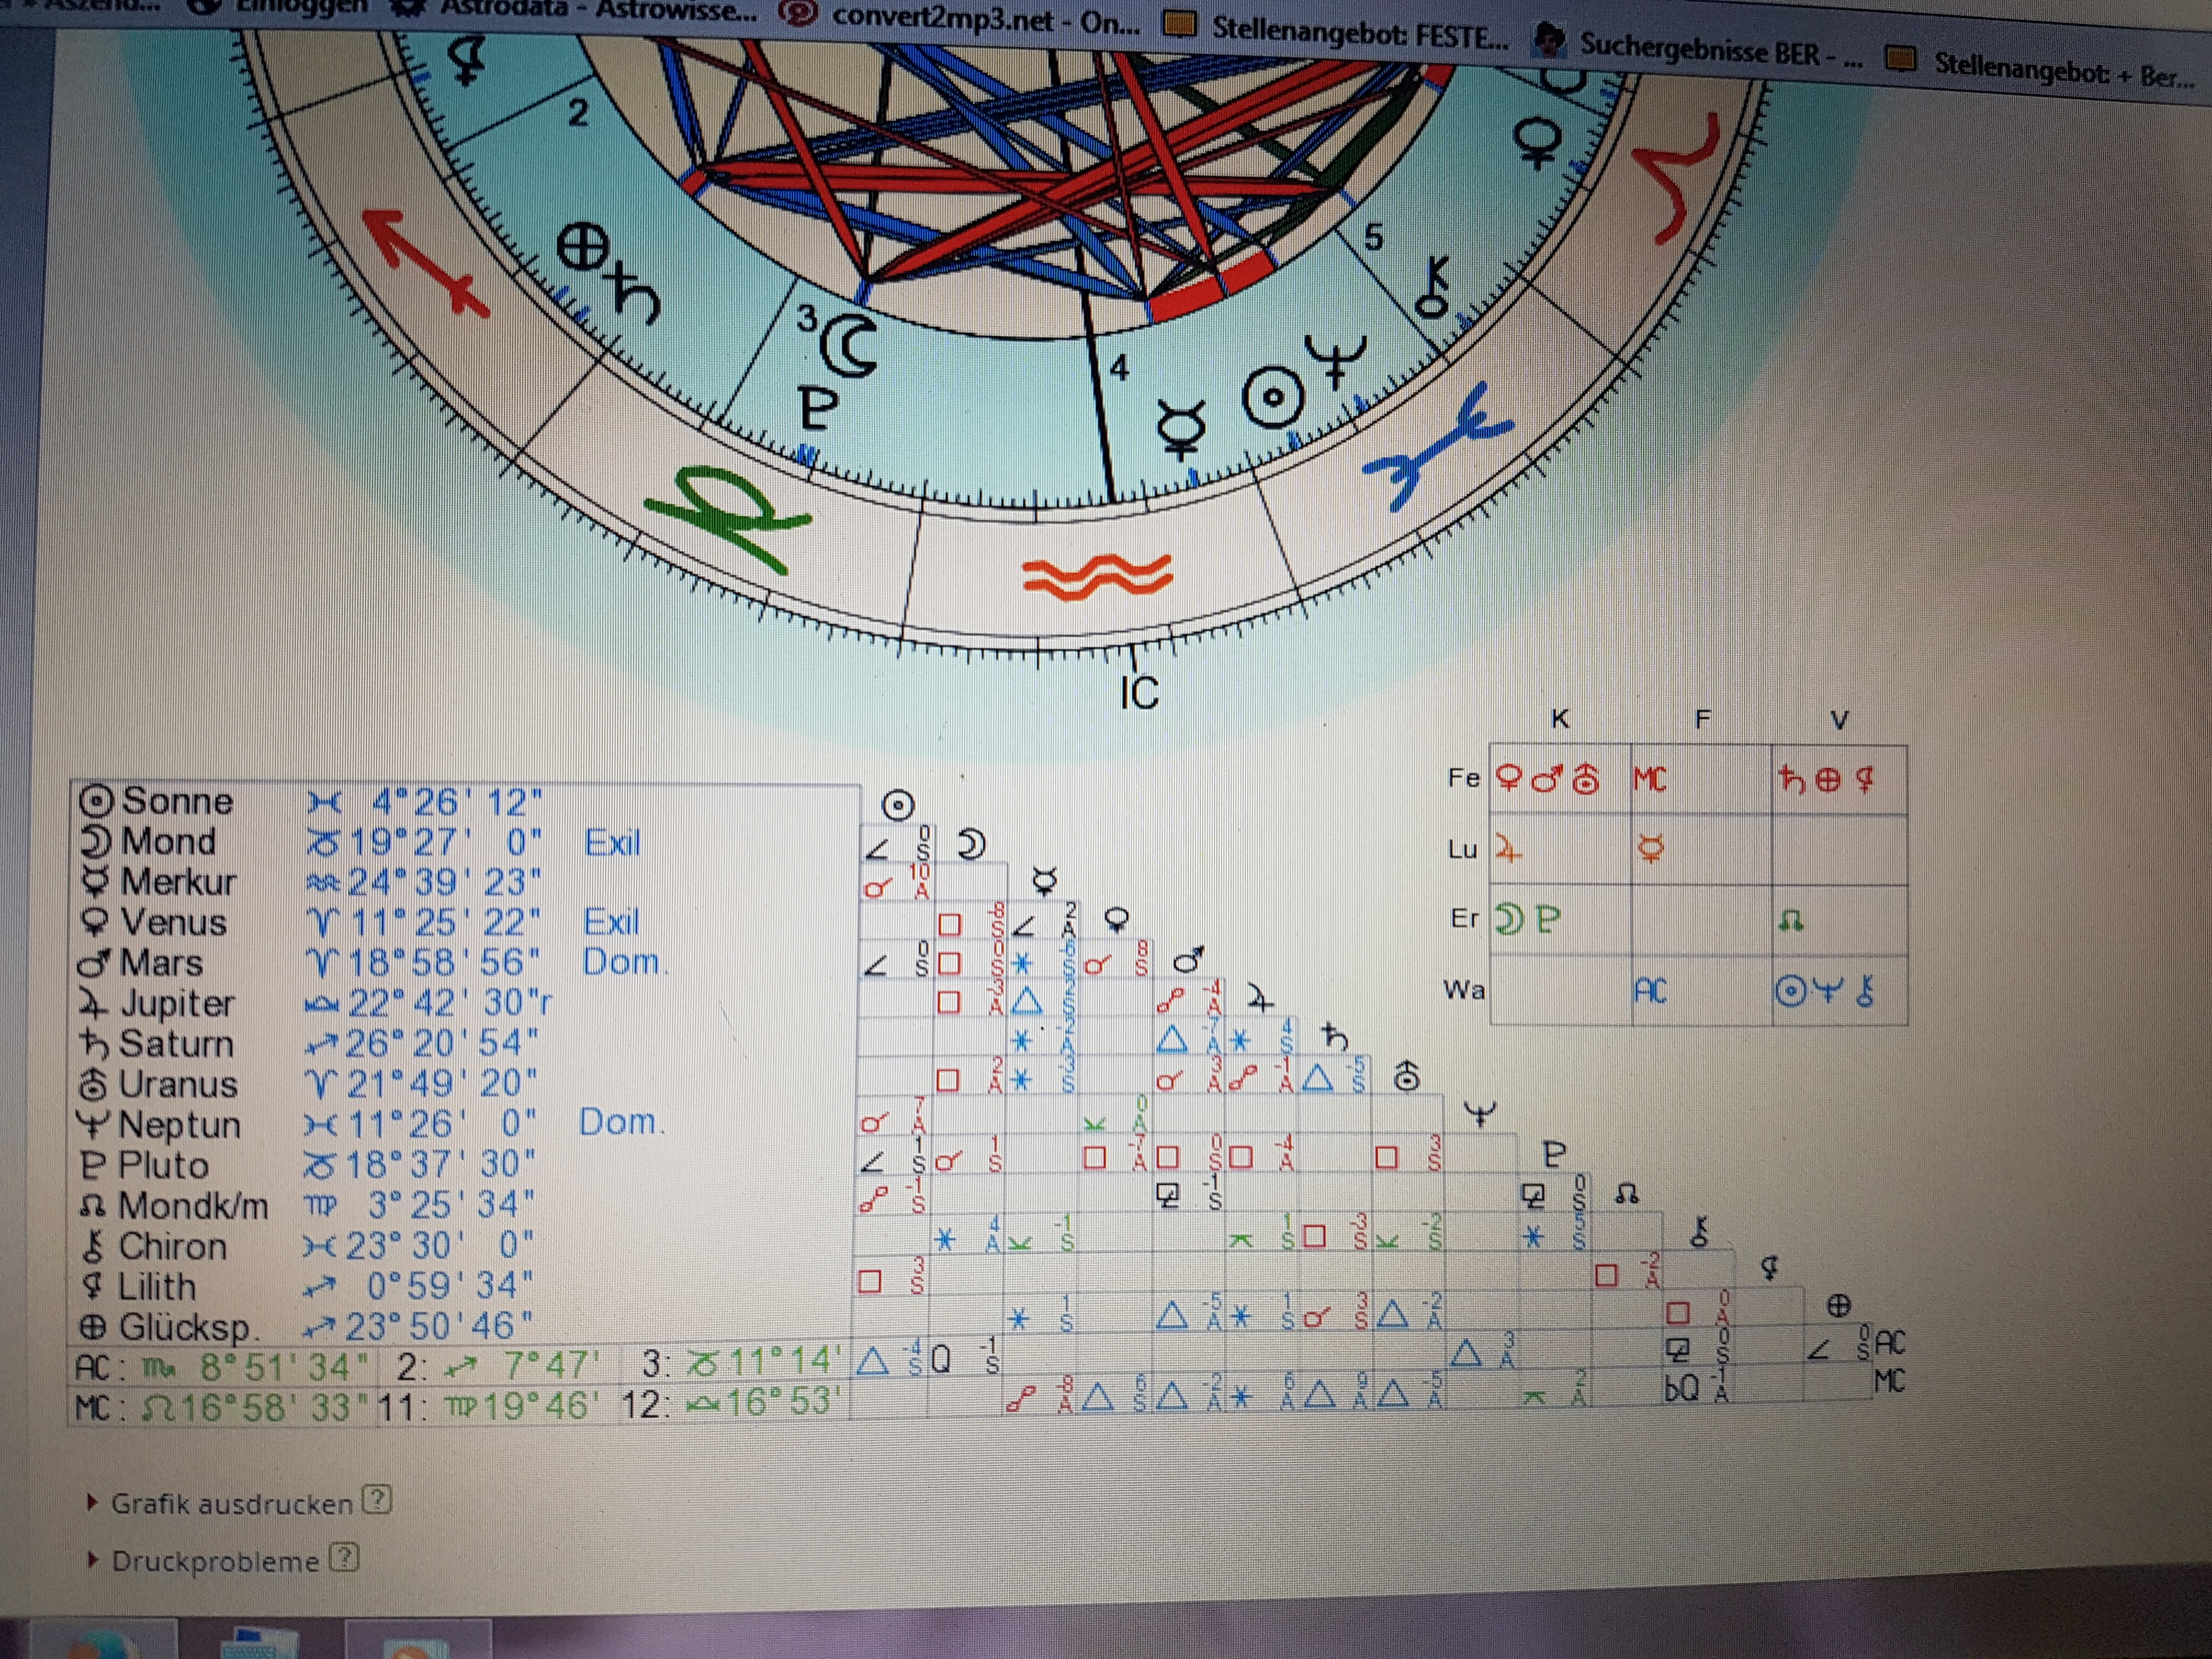Click the Sonne row label in the planet table

tap(177, 801)
